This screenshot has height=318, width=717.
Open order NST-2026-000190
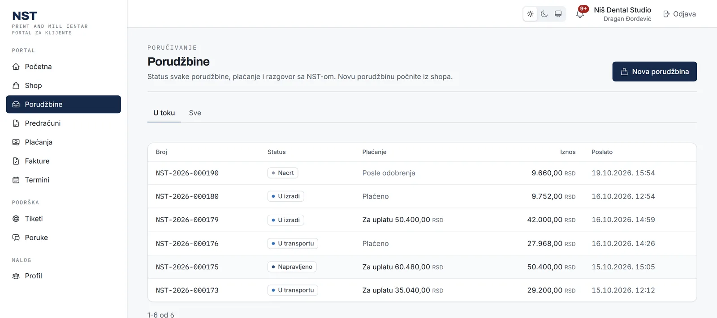[187, 173]
